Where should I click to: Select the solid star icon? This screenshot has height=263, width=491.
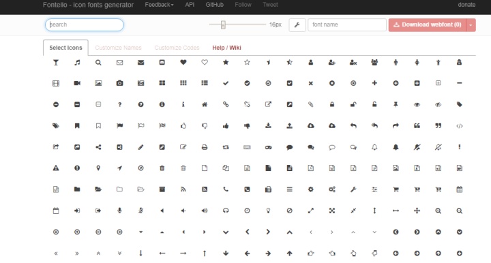click(226, 62)
